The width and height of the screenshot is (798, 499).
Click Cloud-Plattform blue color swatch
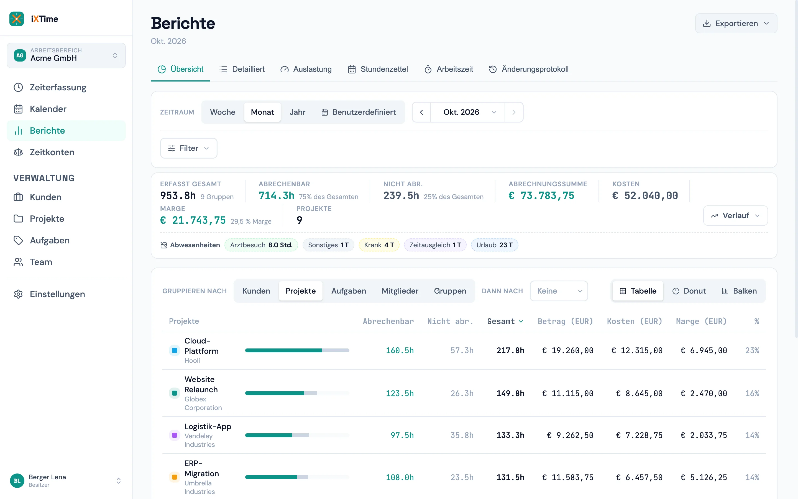tap(175, 350)
